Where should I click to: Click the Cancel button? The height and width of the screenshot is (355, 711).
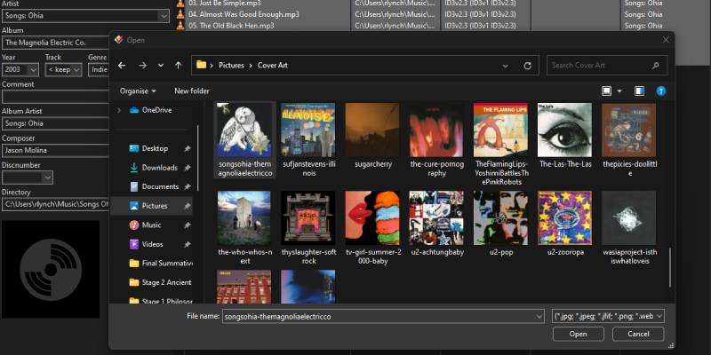pyautogui.click(x=638, y=335)
